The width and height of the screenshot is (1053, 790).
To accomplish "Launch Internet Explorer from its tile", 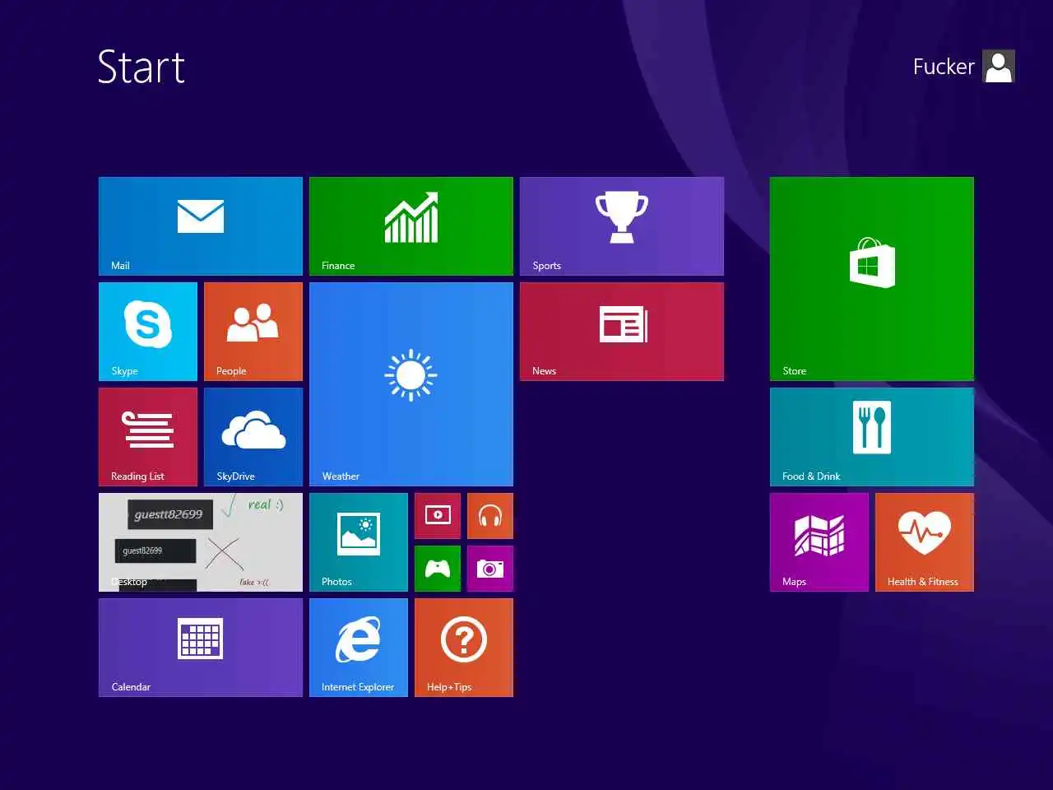I will [x=359, y=648].
